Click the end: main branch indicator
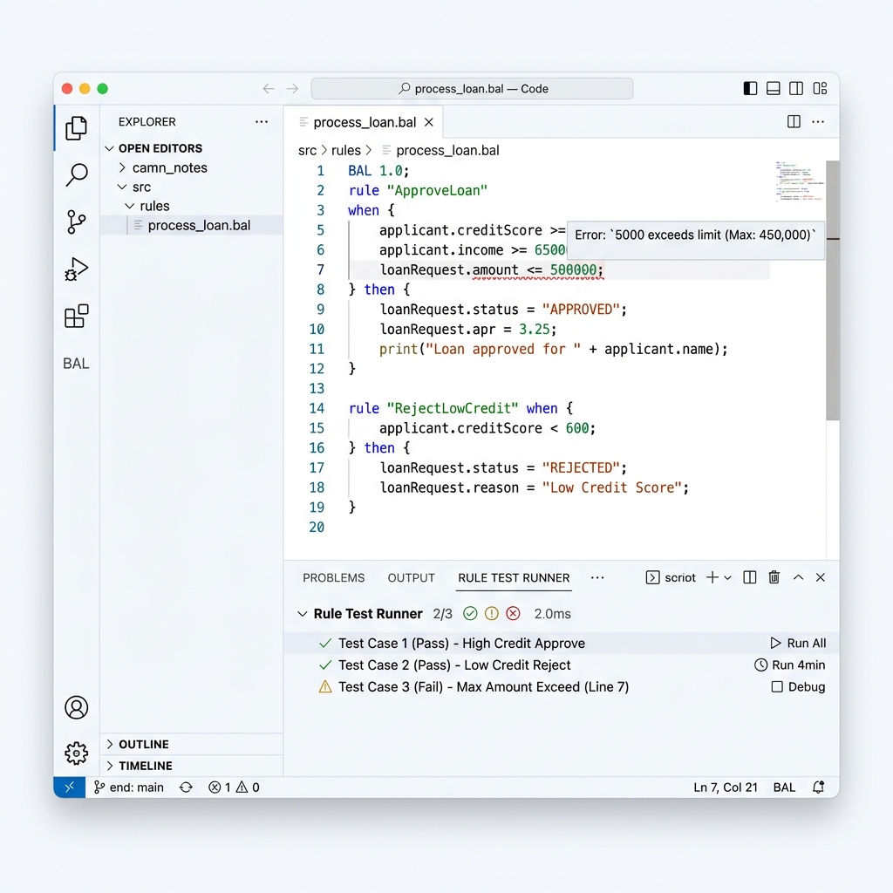893x893 pixels. click(x=129, y=787)
